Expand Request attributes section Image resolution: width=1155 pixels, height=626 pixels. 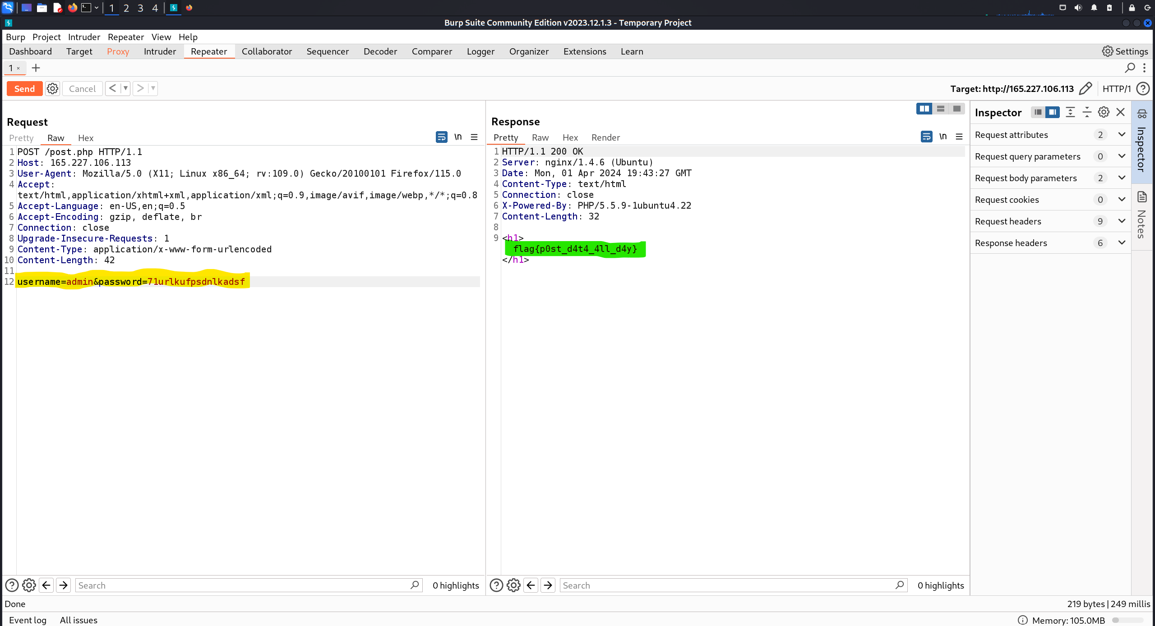[x=1122, y=135]
